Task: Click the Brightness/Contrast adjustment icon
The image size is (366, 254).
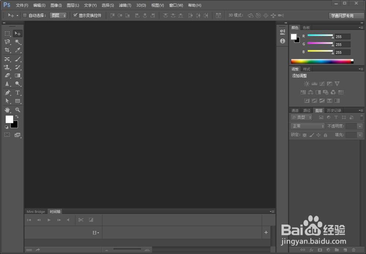Action: (x=307, y=83)
